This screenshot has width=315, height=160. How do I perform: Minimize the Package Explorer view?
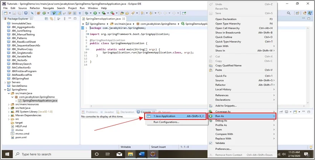[70, 19]
